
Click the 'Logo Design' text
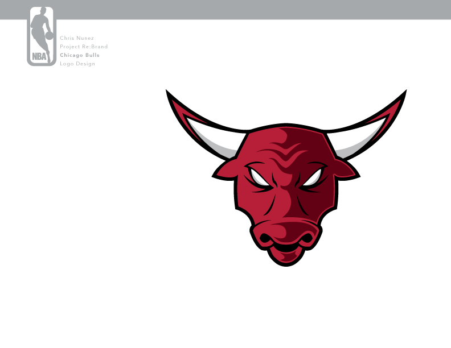coord(77,64)
